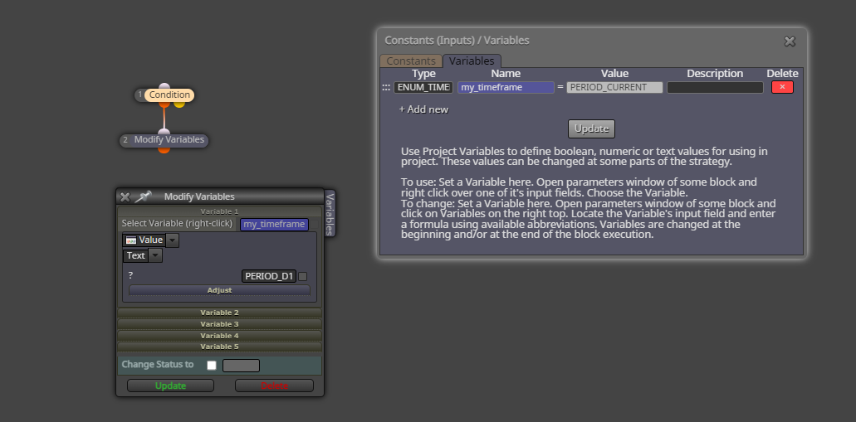The image size is (856, 422).
Task: Close the Constants (Inputs) / Variables window
Action: (790, 41)
